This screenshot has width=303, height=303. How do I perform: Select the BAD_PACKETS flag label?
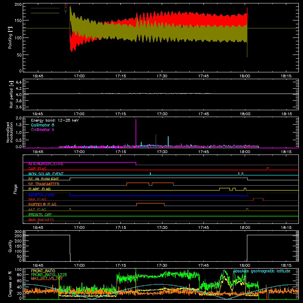pos(41,220)
